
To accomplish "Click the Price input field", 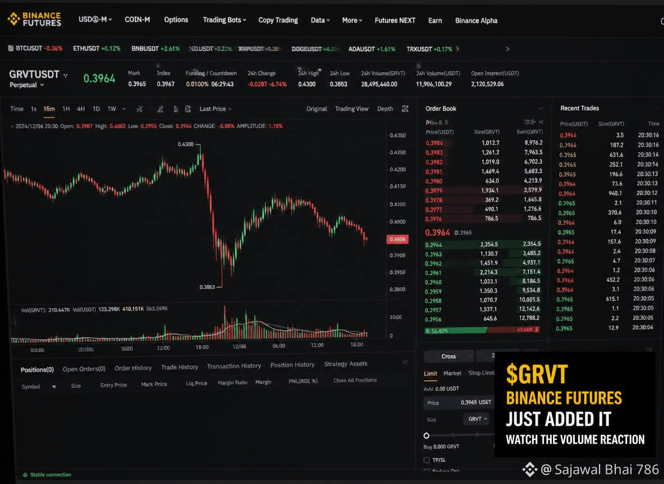I will coord(459,402).
